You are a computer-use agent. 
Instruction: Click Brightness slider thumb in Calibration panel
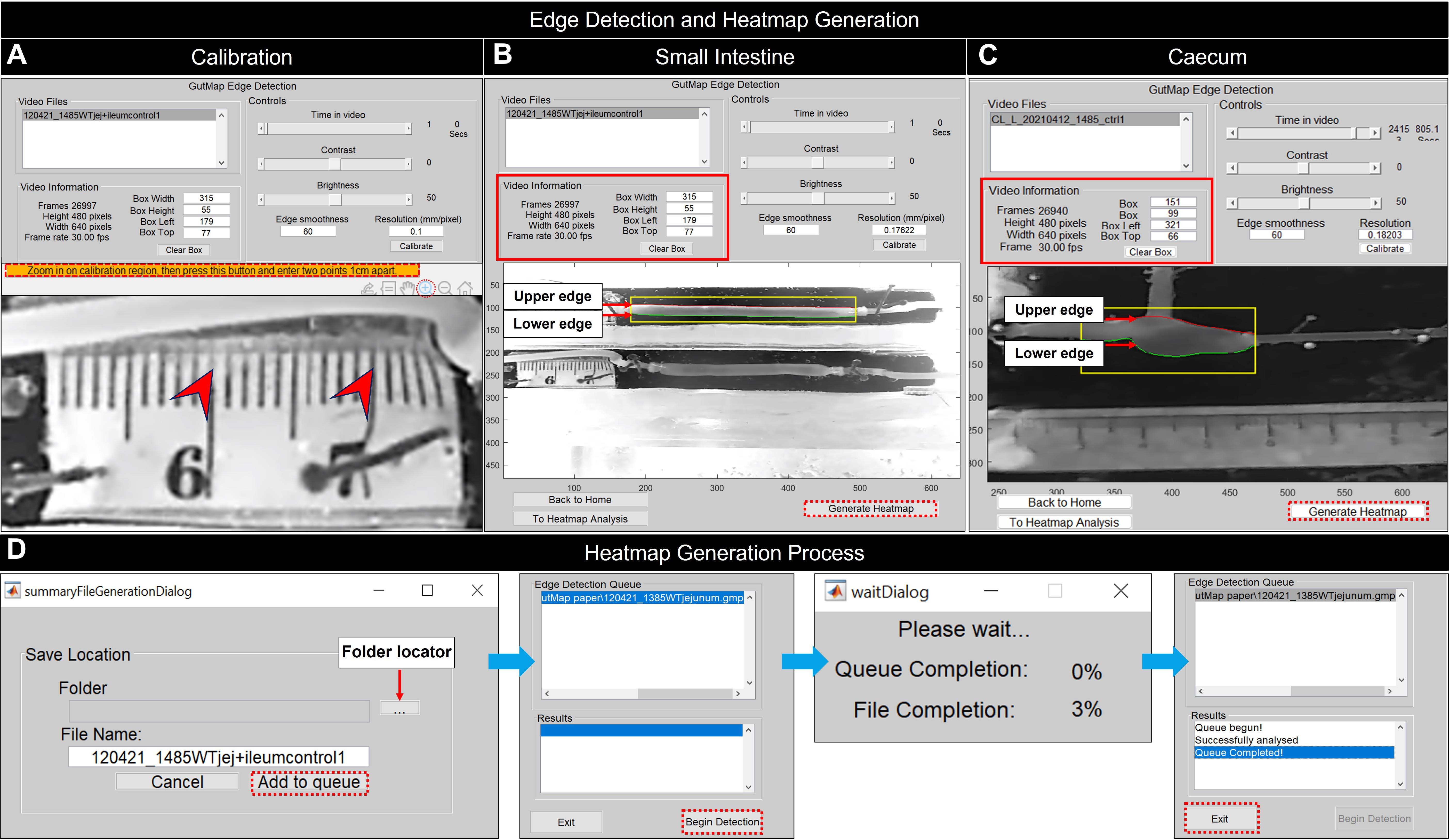tap(335, 199)
